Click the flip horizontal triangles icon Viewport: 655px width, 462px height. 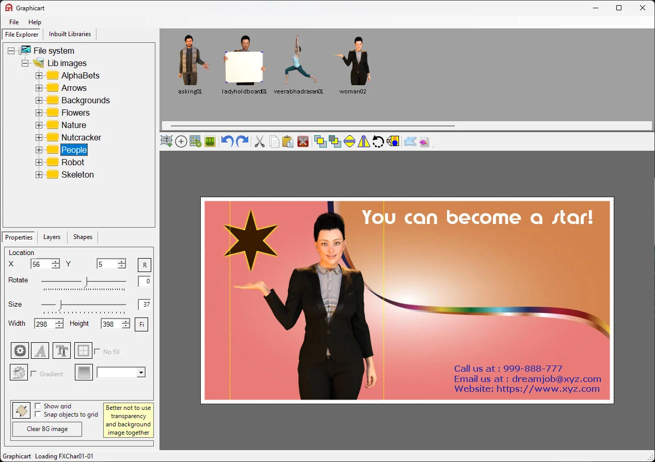tap(364, 141)
